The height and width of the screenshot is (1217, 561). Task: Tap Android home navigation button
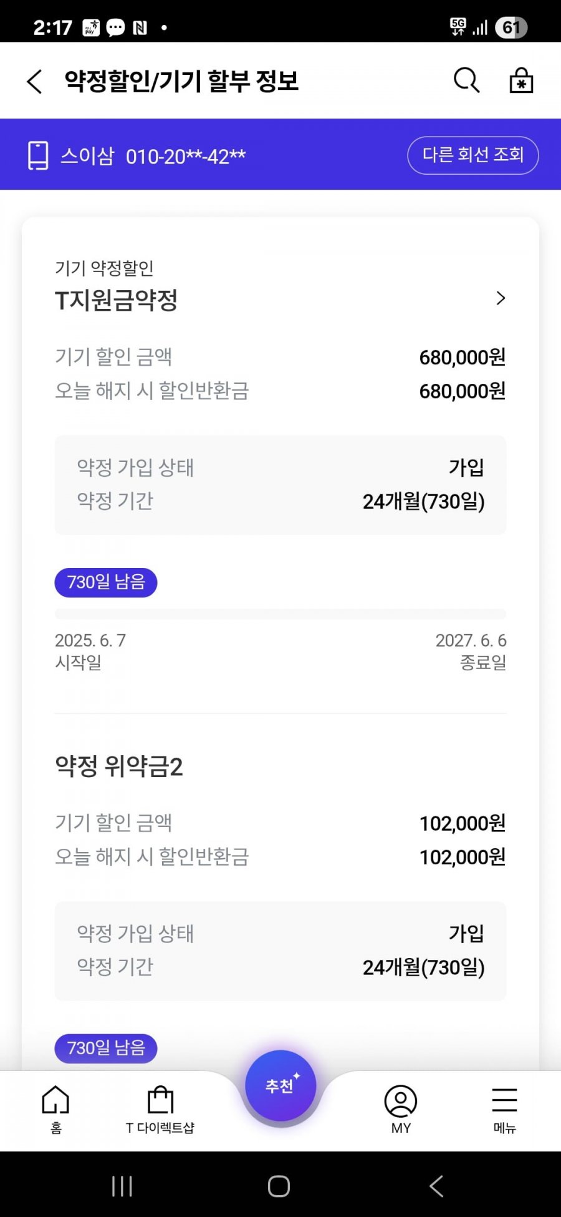pyautogui.click(x=279, y=1186)
